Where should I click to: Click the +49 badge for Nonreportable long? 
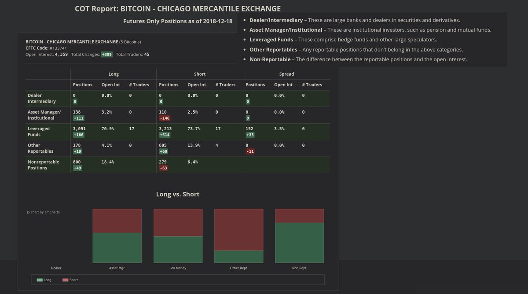tap(77, 168)
